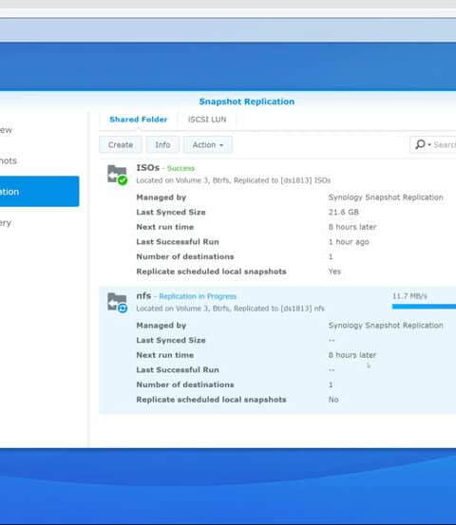This screenshot has height=525, width=456.
Task: Open the Overview sidebar item
Action: 6,130
